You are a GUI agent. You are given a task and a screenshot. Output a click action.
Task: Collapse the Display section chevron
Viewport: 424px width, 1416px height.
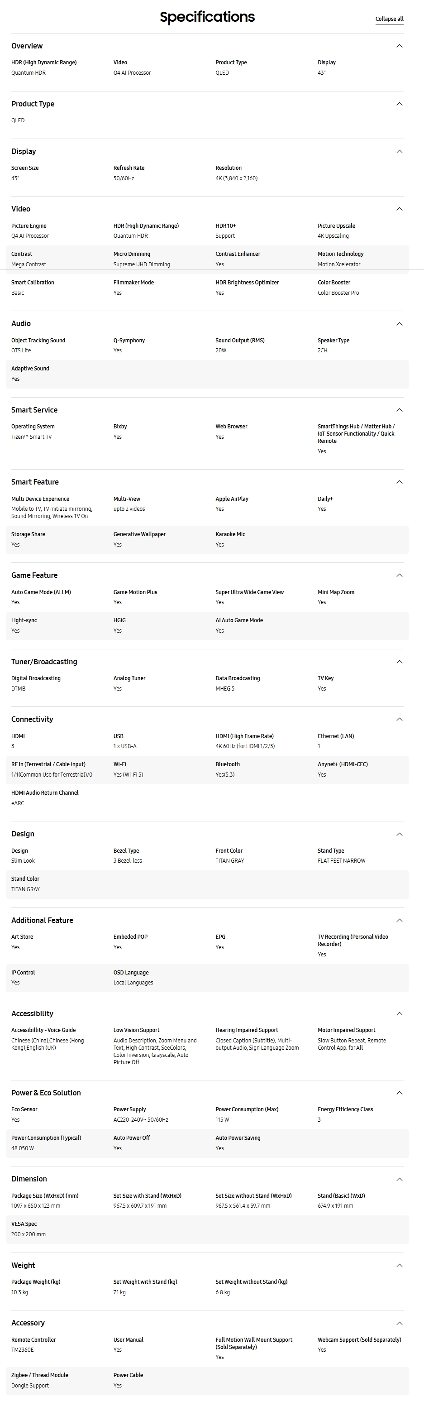(x=399, y=152)
